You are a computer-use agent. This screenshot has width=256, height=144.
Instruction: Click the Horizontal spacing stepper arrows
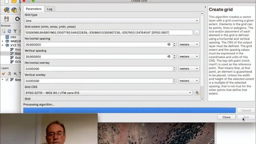pyautogui.click(x=174, y=44)
